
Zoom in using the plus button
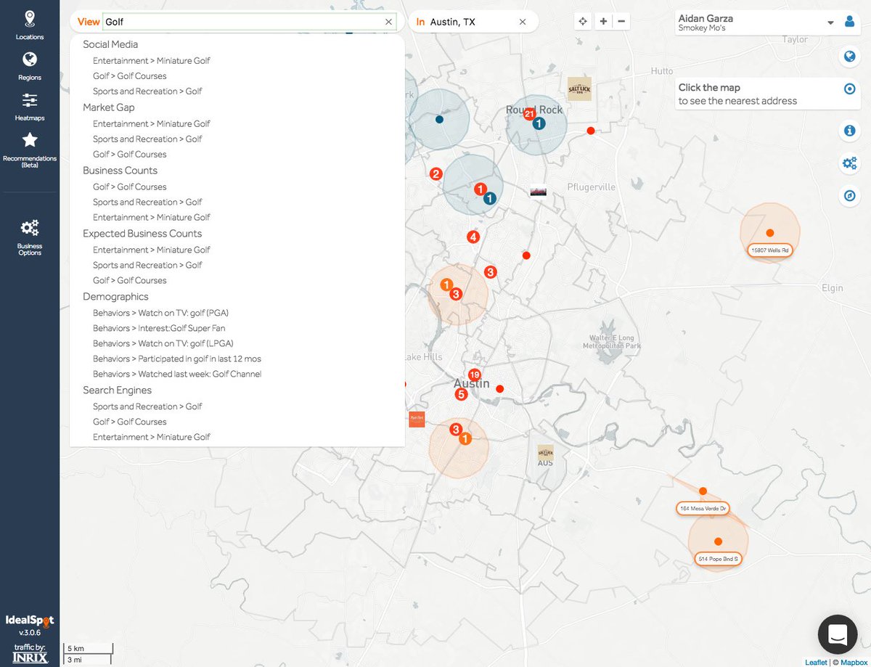point(603,21)
